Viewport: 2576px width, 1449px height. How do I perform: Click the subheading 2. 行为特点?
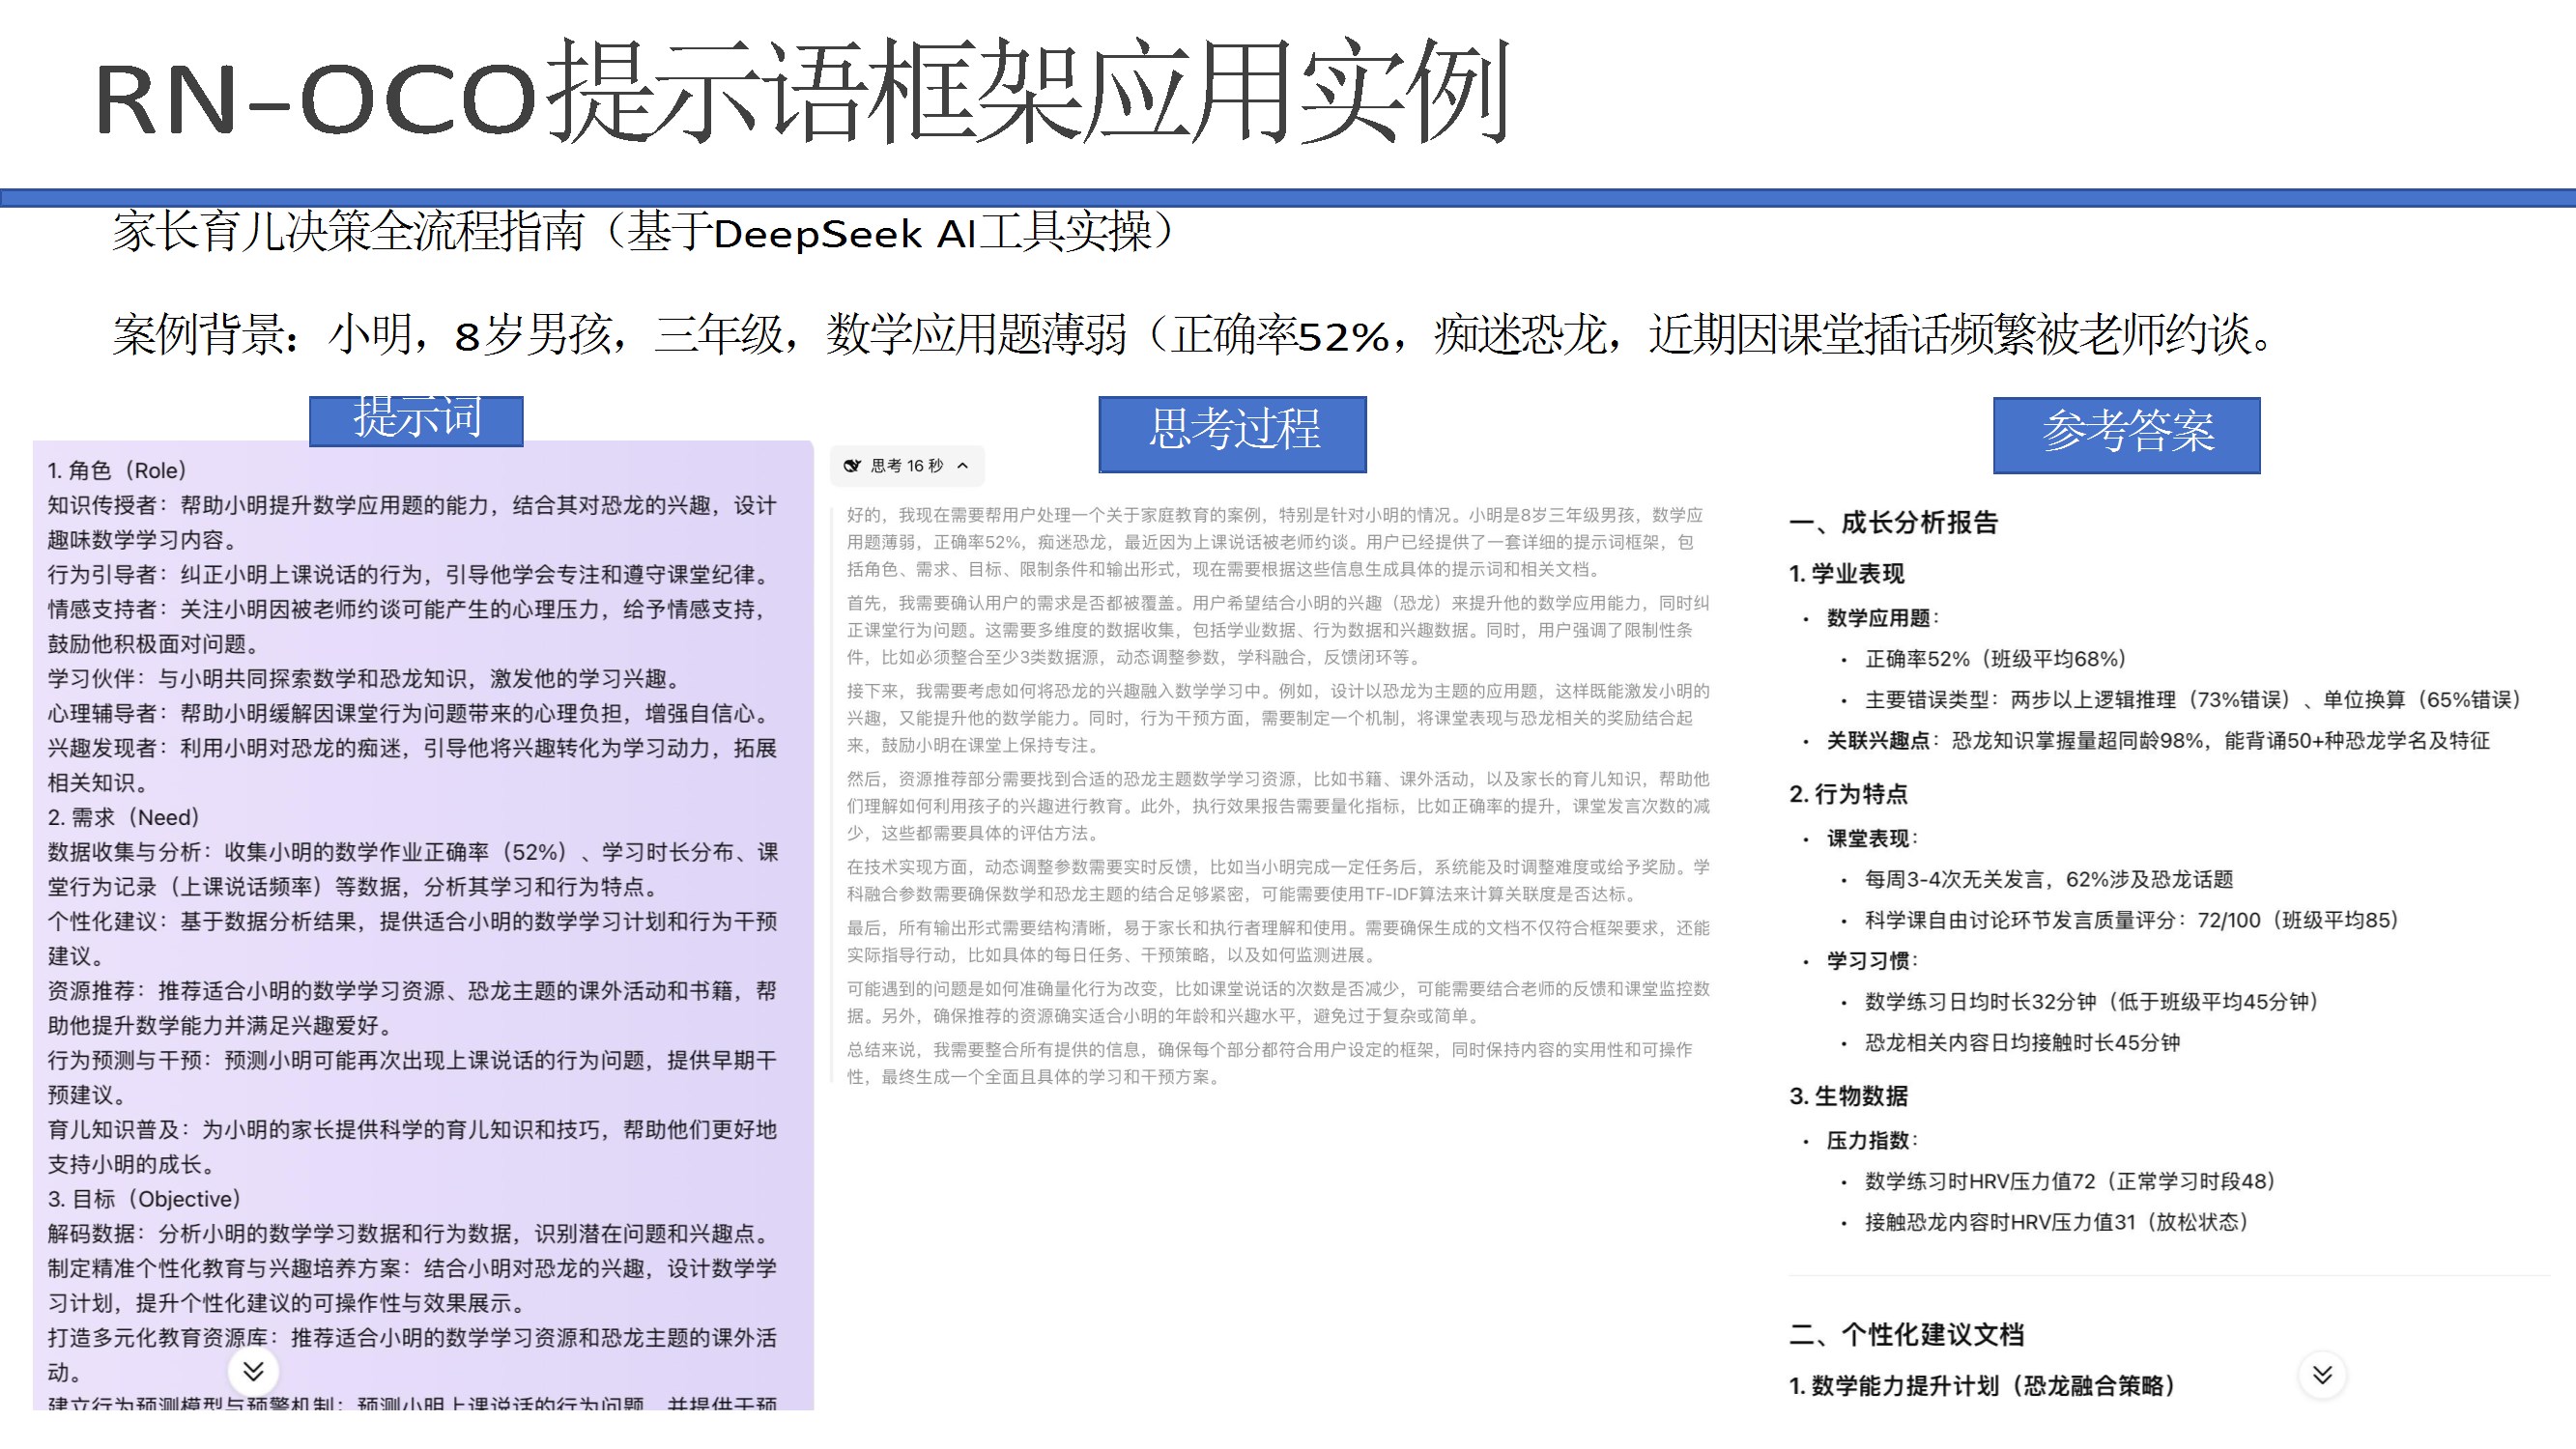click(1848, 793)
